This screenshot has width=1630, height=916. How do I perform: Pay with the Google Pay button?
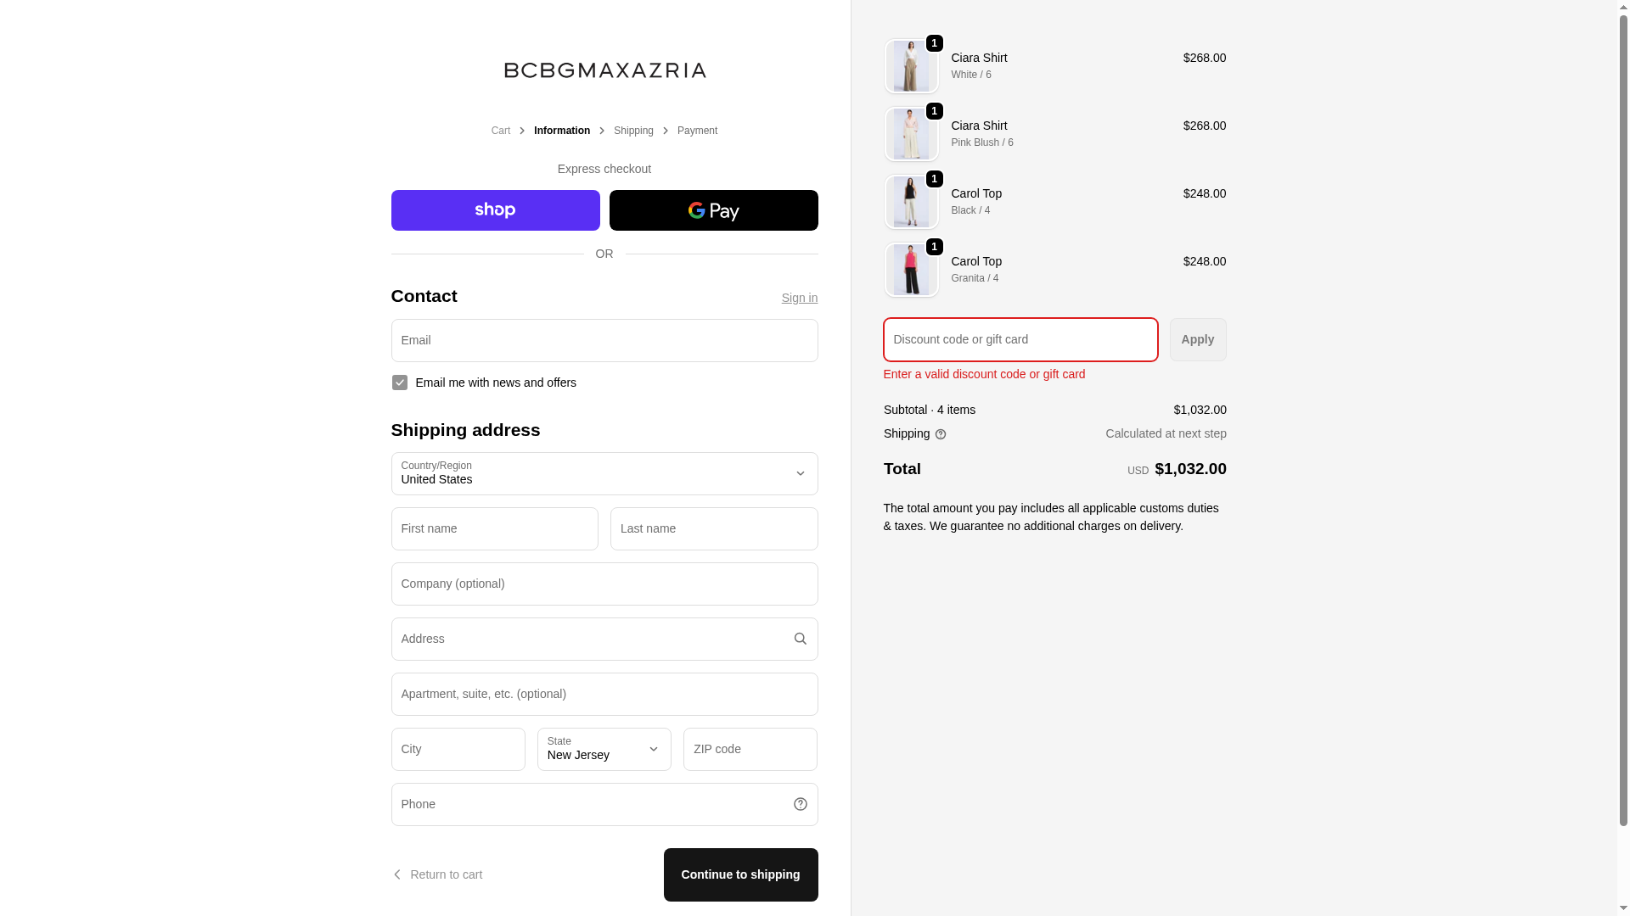[713, 210]
